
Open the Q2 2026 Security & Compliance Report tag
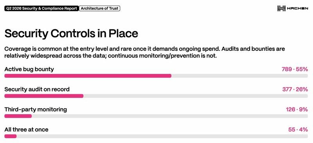click(x=41, y=9)
